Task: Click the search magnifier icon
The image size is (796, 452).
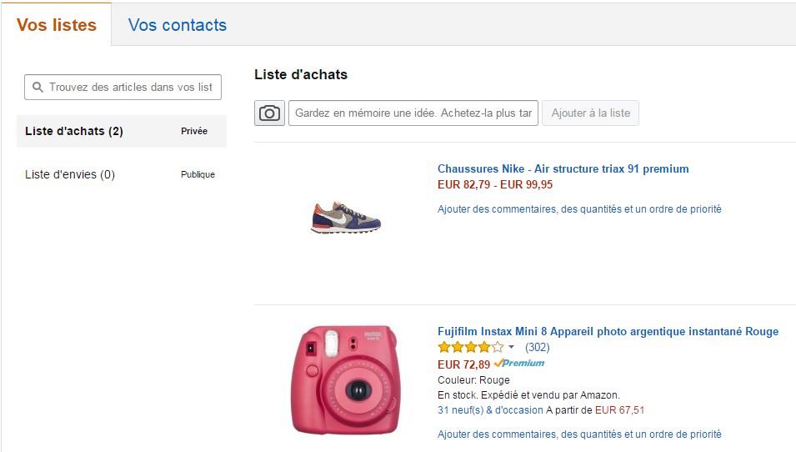Action: tap(38, 87)
